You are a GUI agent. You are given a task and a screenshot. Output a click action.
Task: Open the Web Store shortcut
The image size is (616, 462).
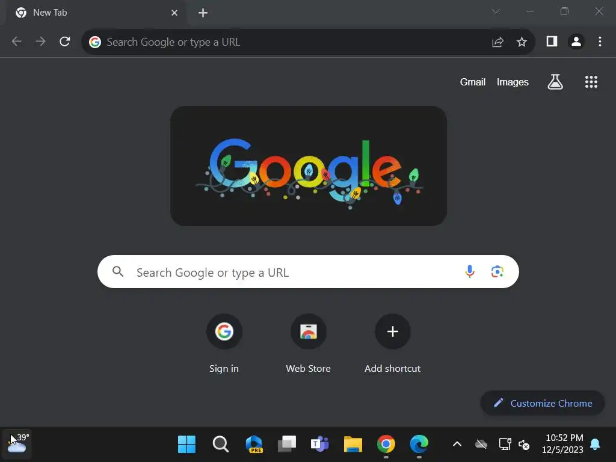(309, 343)
